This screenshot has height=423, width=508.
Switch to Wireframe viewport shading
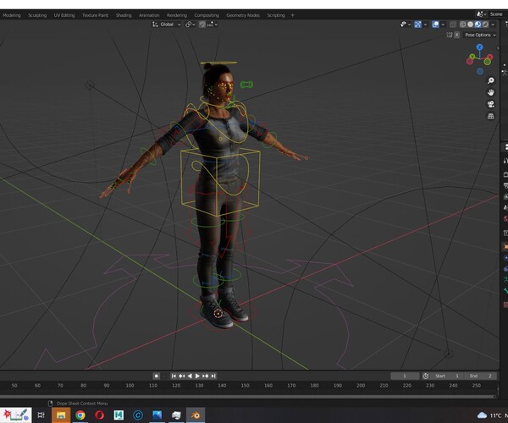463,25
